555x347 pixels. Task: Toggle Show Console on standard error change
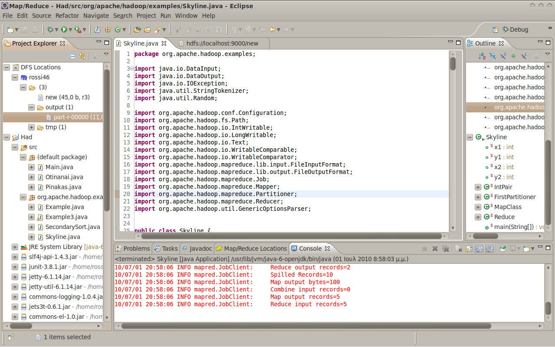490,249
